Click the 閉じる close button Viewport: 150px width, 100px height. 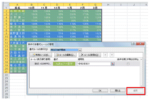118,91
